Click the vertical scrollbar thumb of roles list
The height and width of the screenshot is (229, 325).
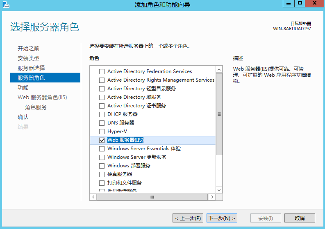(x=219, y=114)
